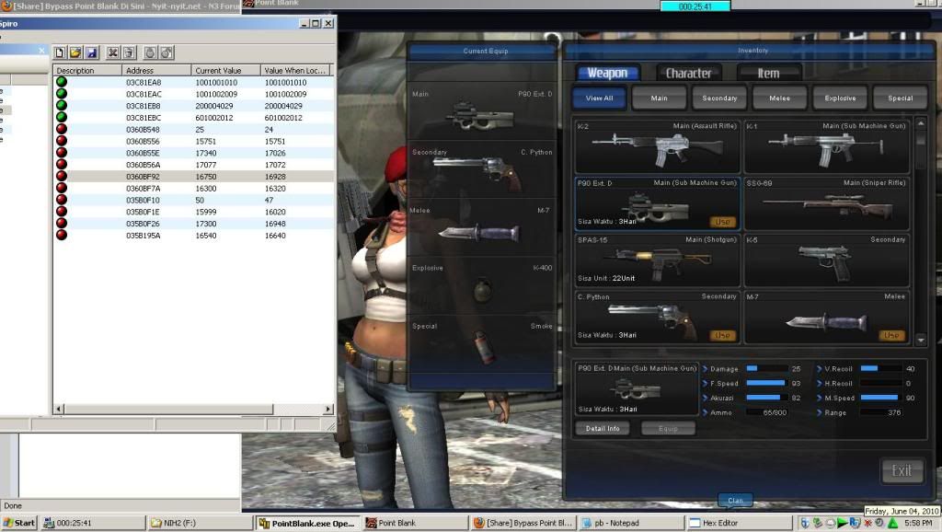Image resolution: width=942 pixels, height=532 pixels.
Task: Select the equipped Special Smoke slot
Action: (x=481, y=344)
